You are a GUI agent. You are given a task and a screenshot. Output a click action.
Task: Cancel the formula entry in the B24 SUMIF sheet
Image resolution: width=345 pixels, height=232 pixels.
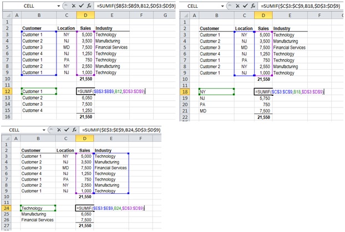[59, 130]
